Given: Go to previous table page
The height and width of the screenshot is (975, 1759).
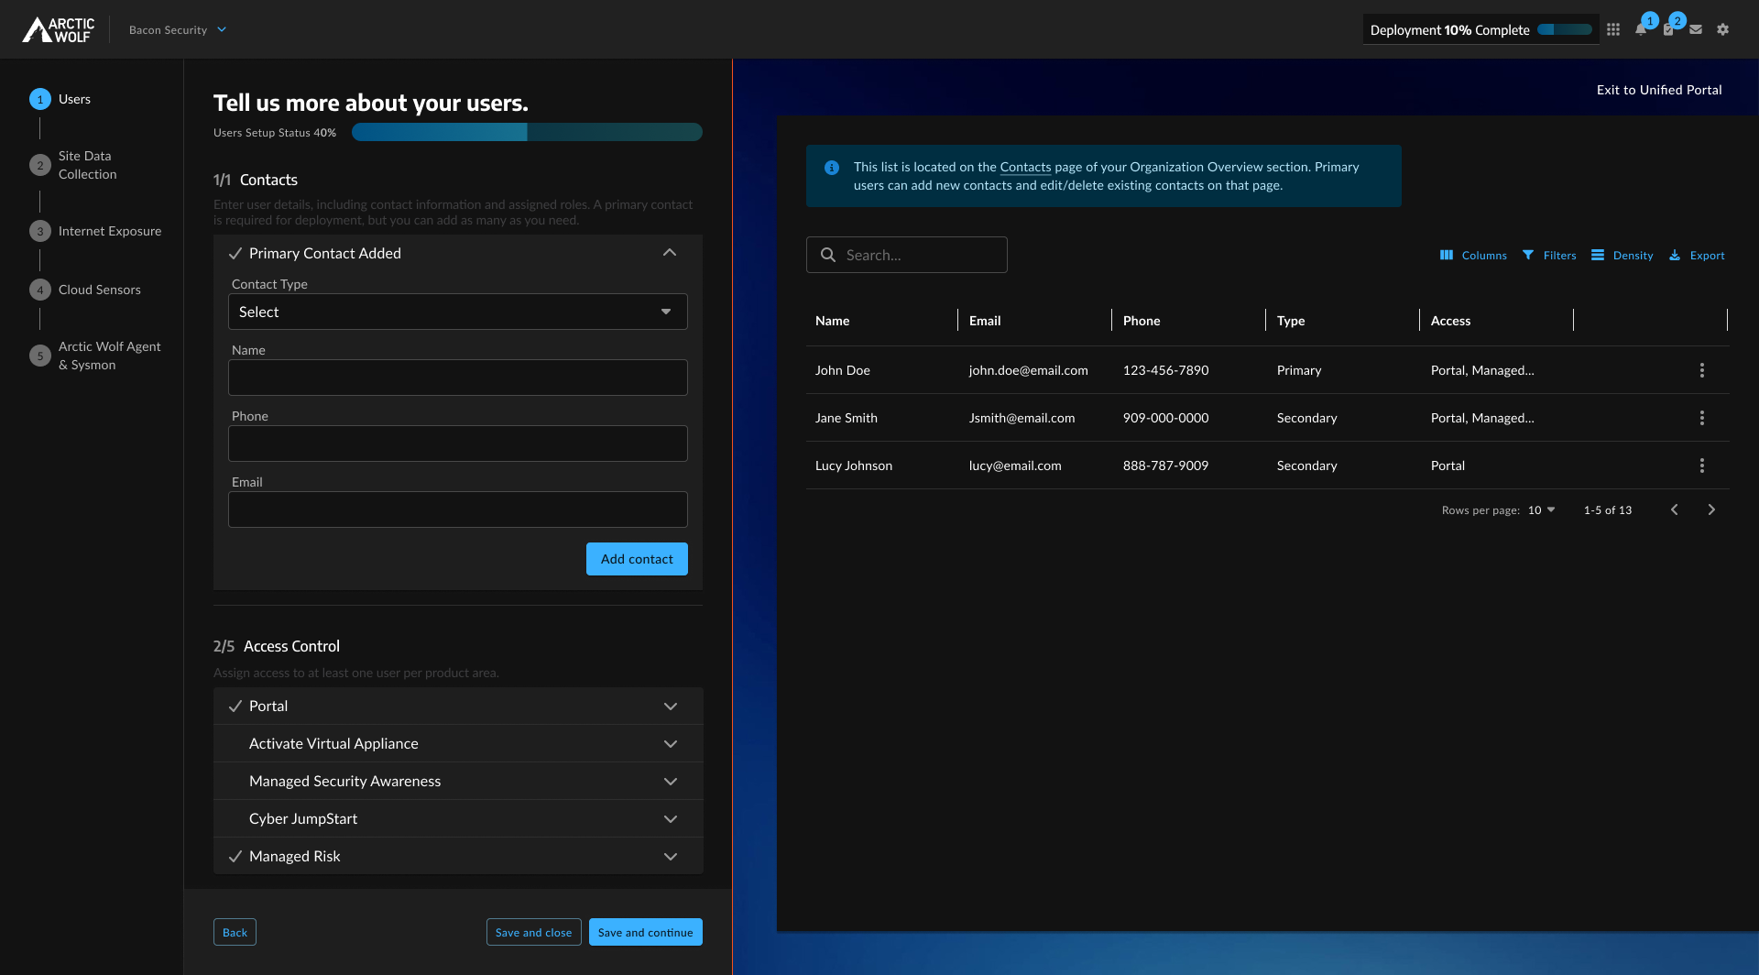Looking at the screenshot, I should coord(1675,509).
